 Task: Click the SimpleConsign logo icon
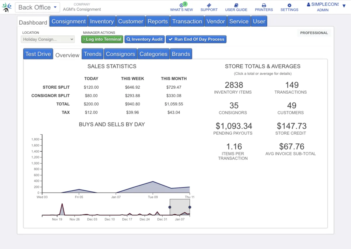click(7, 7)
